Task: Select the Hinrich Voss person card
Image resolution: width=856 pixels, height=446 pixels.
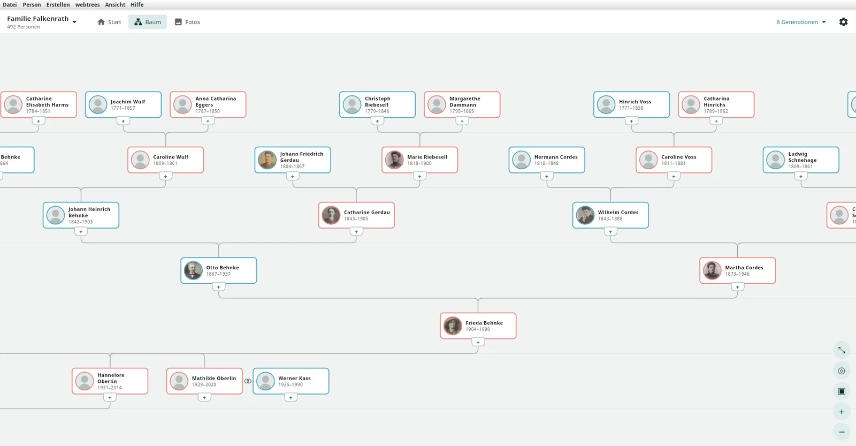Action: 632,104
